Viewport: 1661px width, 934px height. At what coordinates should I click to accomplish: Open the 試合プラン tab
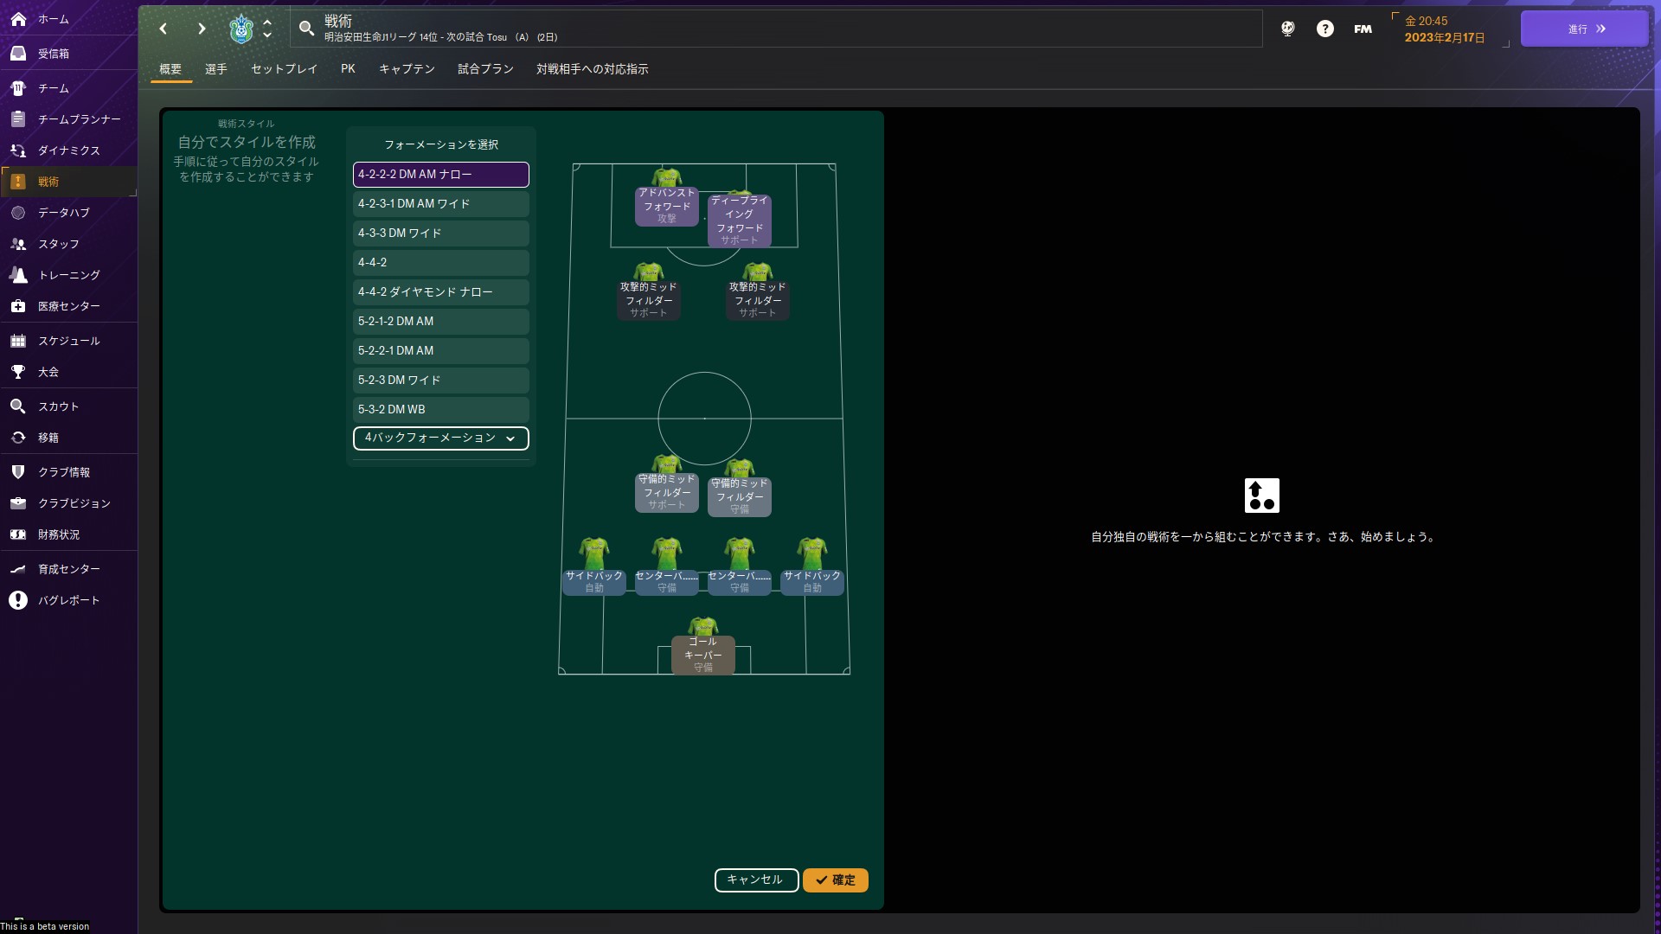tap(485, 69)
